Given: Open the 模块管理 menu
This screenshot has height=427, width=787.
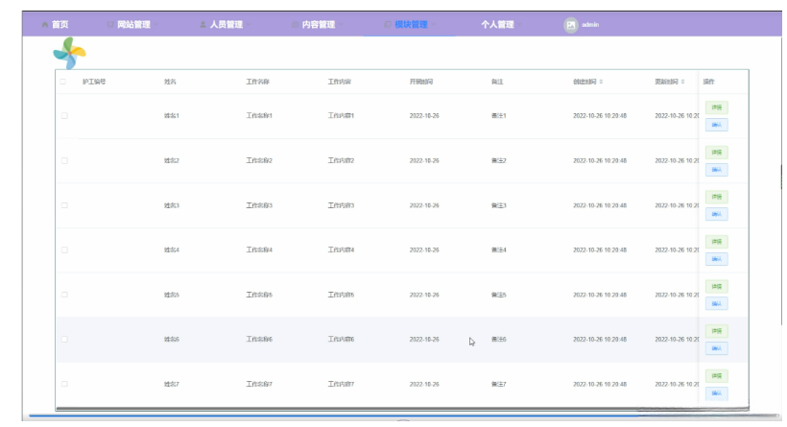Looking at the screenshot, I should coord(411,25).
